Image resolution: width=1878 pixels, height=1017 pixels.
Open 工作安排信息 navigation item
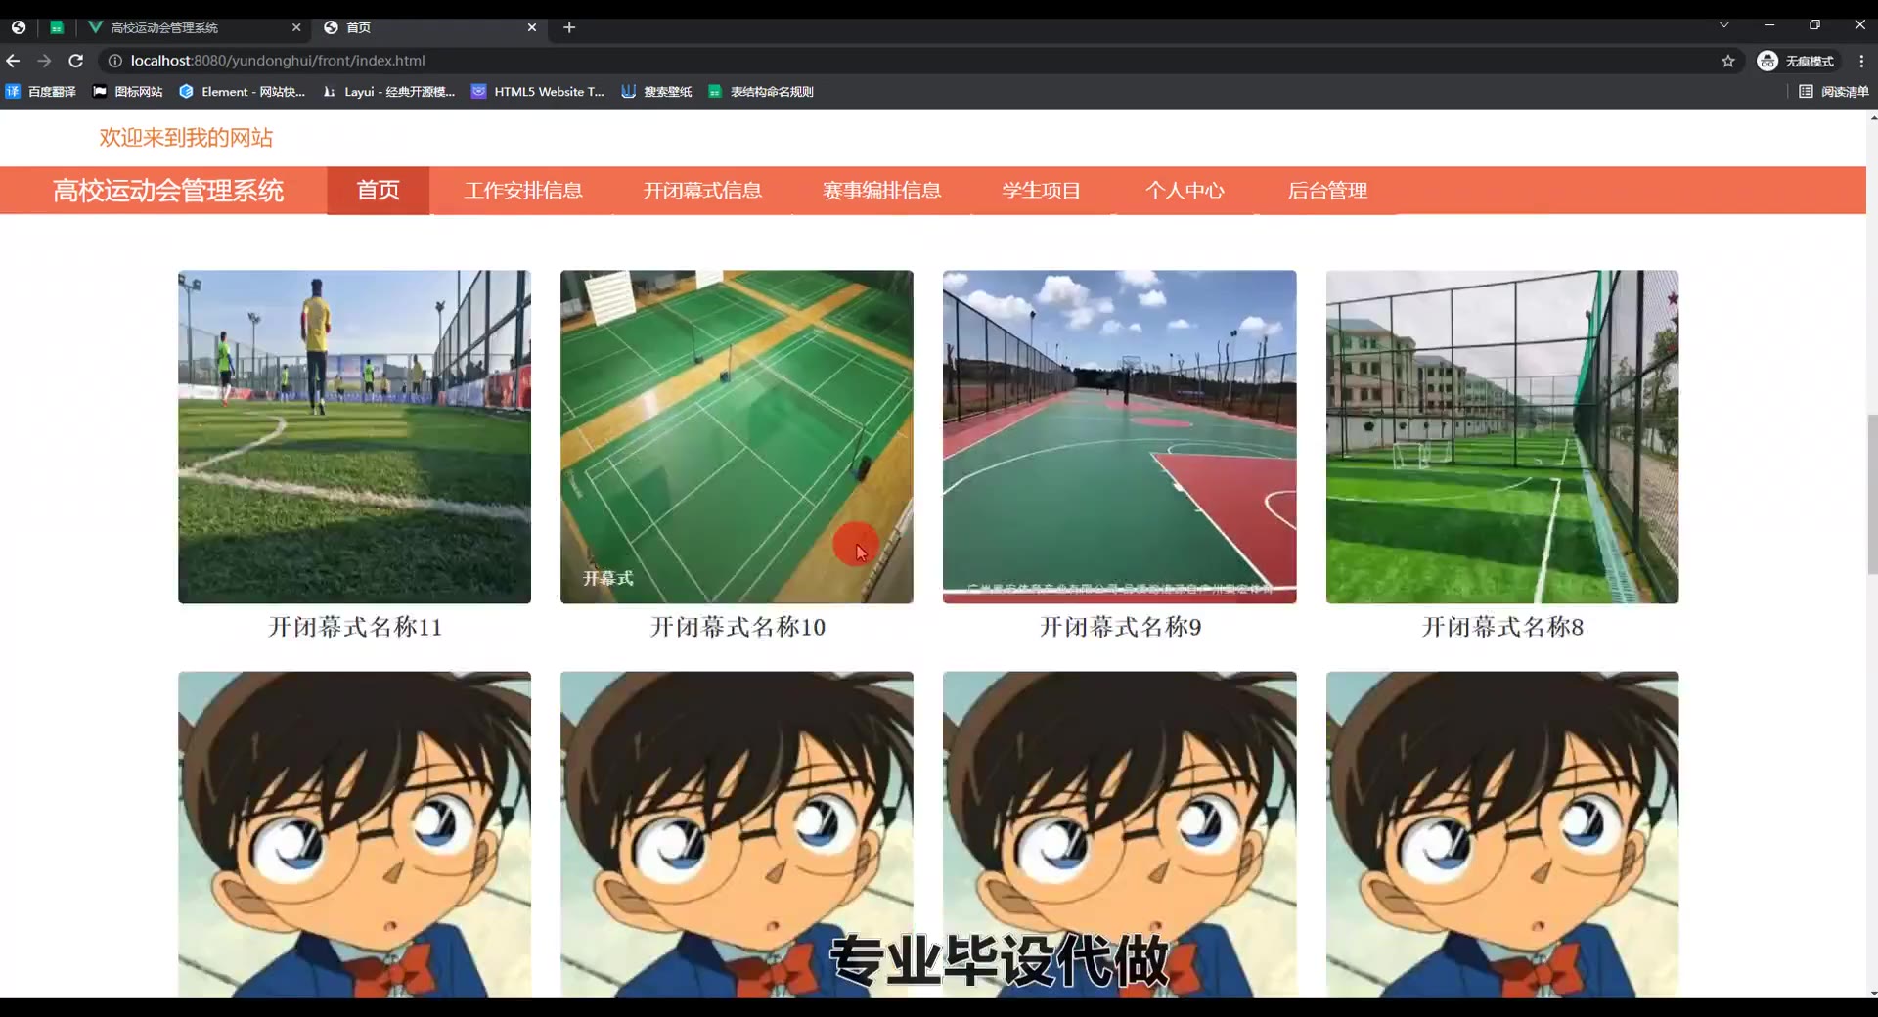523,190
